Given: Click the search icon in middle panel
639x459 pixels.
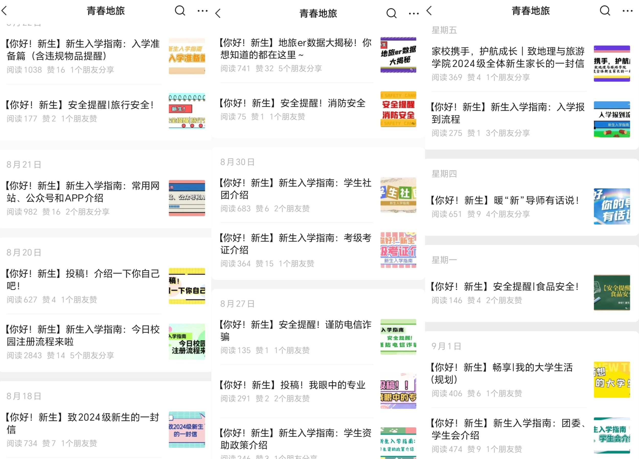Looking at the screenshot, I should click(391, 13).
